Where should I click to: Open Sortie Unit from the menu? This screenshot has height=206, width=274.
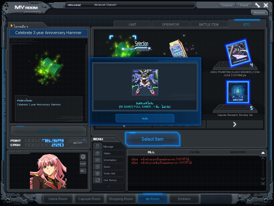(x=109, y=174)
